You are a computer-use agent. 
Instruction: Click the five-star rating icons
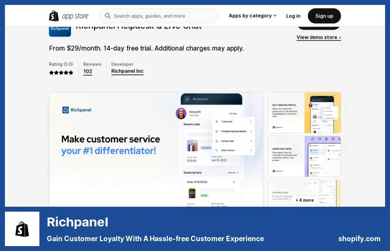click(61, 72)
